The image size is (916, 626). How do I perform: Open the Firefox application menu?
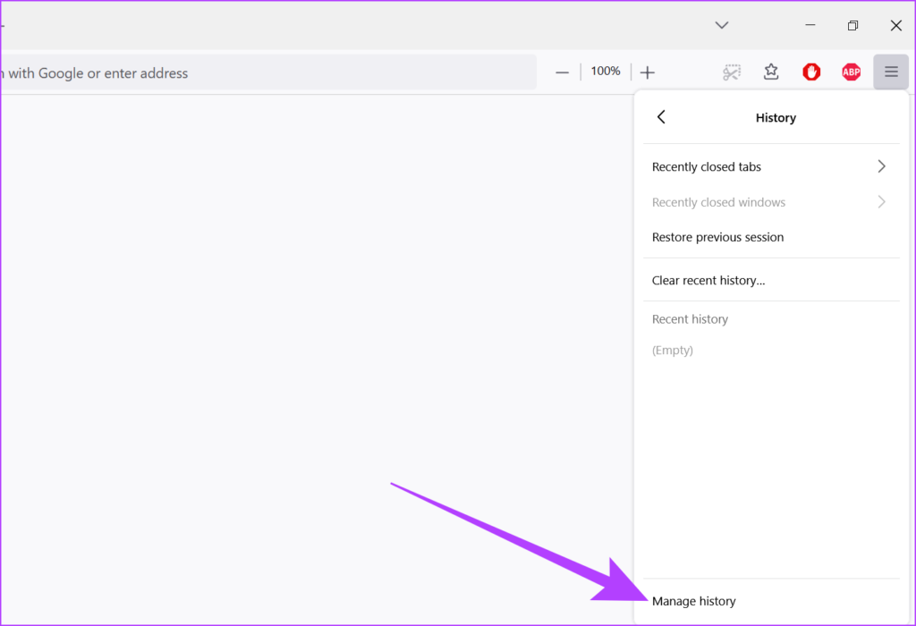click(890, 72)
